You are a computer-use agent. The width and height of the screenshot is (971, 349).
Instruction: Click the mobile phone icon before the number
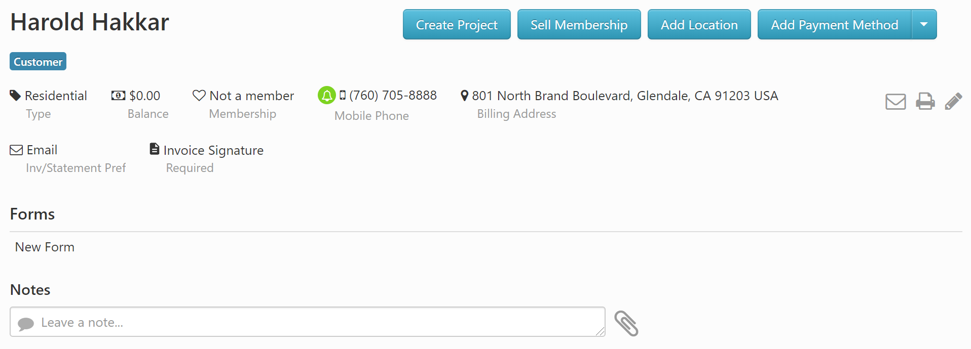[x=343, y=95]
